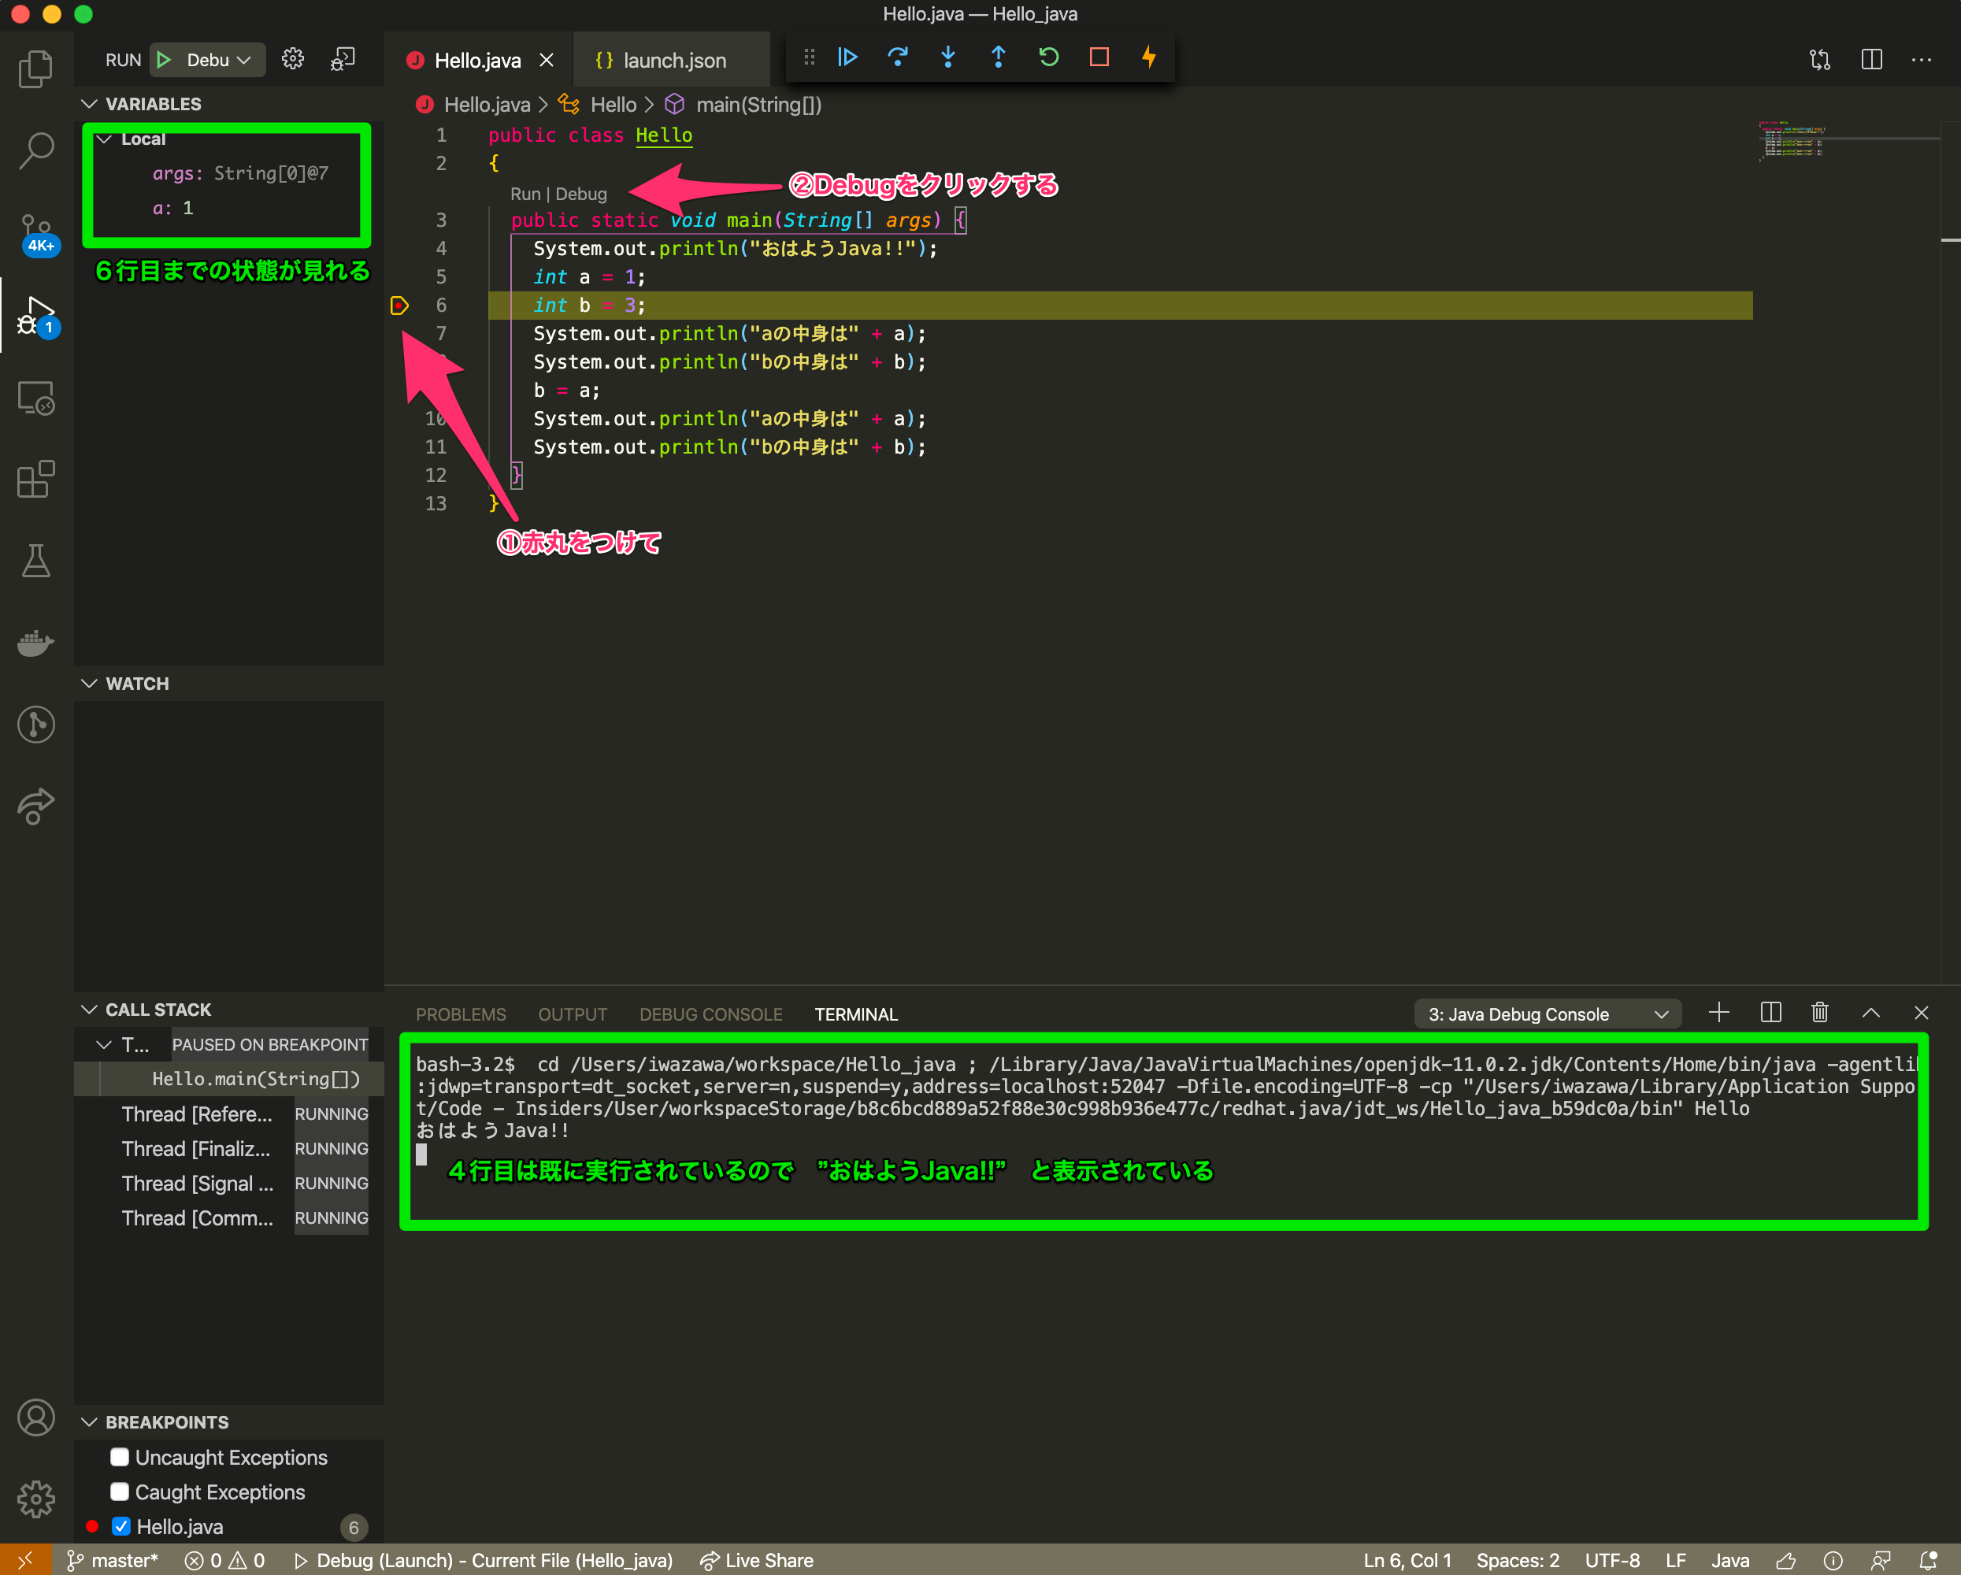Click the Hot Code Replace lightning icon
This screenshot has width=1961, height=1575.
(1149, 57)
